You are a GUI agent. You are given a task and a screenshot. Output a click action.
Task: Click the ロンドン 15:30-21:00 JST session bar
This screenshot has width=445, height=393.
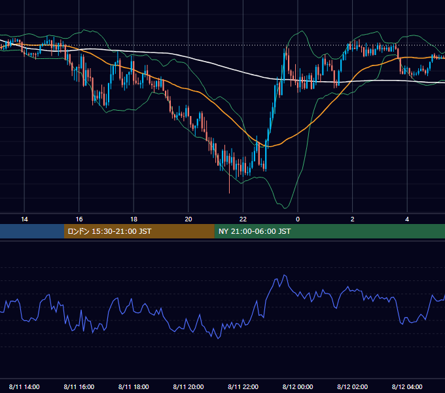pos(139,231)
